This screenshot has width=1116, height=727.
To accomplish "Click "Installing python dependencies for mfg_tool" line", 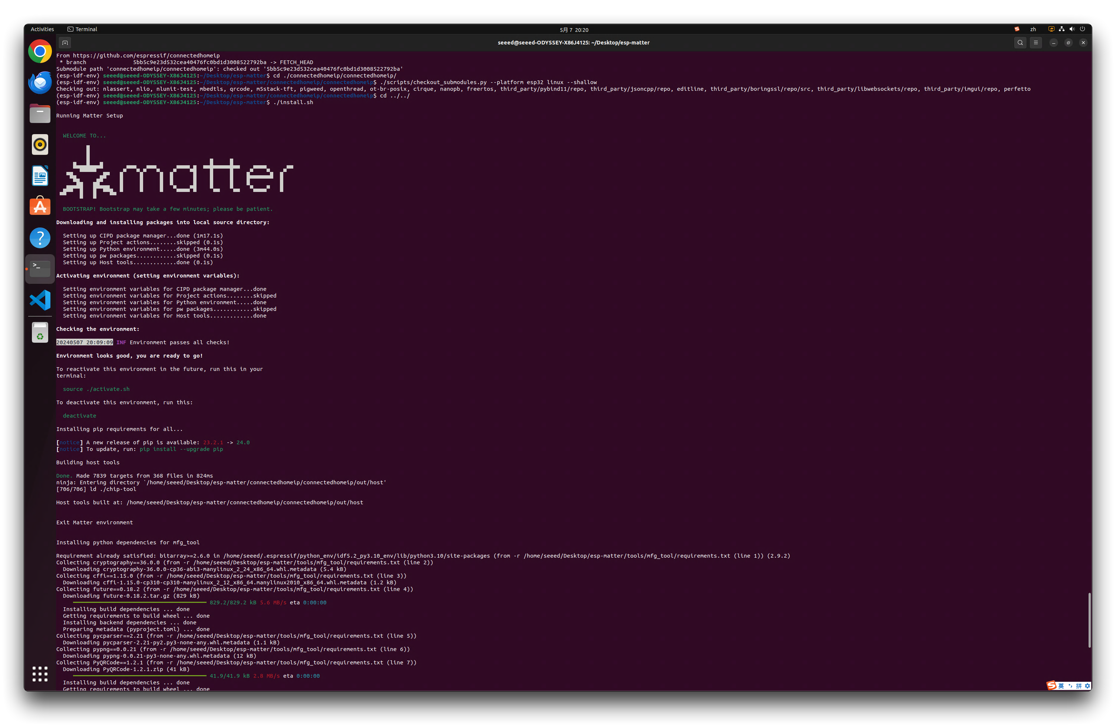I will (x=128, y=542).
